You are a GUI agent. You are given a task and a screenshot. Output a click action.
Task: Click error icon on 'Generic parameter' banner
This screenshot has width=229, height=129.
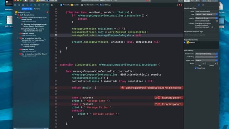(123, 88)
